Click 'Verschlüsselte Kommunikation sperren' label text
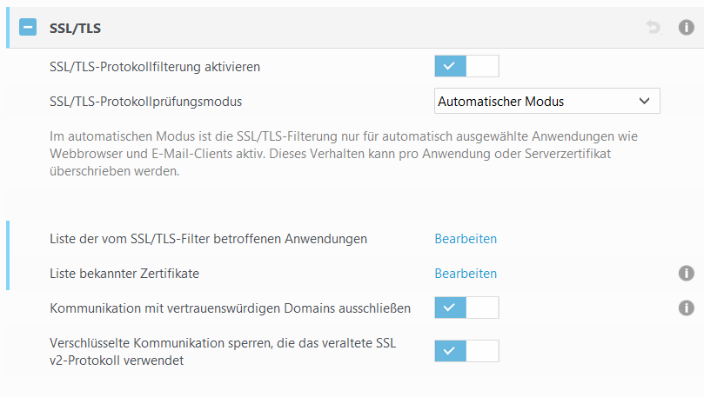Screen dimensions: 704x397 [x=223, y=343]
